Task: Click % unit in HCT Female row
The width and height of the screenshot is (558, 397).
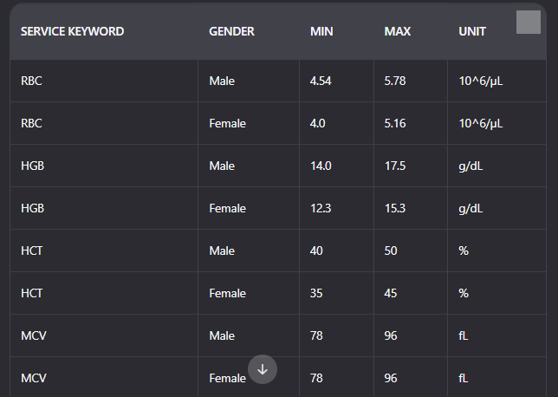Action: (464, 293)
